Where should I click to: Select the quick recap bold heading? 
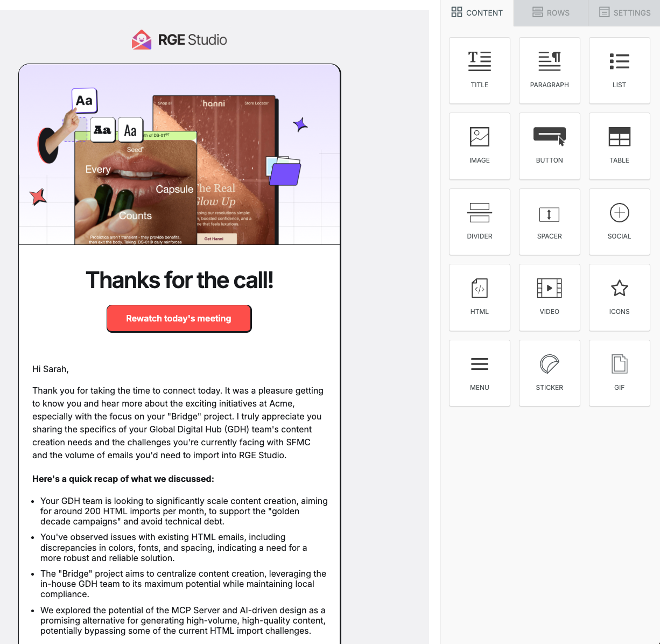coord(123,479)
